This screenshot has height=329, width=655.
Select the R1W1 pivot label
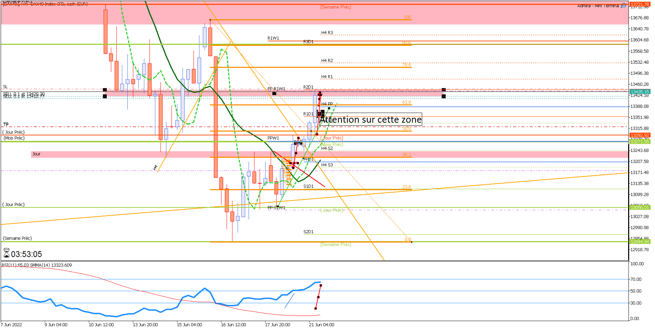coord(273,38)
